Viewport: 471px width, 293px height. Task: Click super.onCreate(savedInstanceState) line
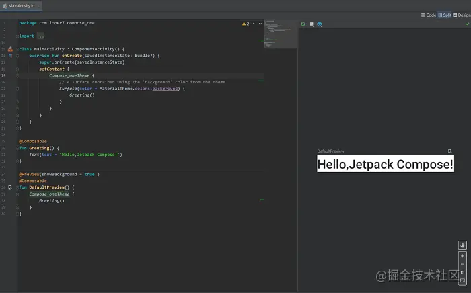(x=81, y=62)
